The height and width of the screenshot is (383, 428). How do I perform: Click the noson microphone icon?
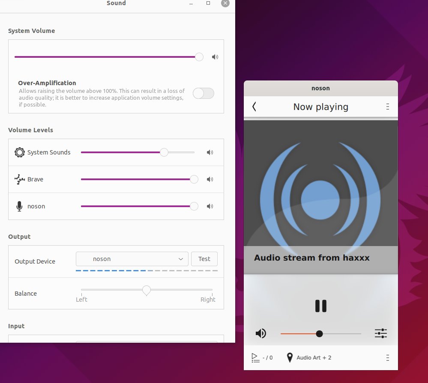coord(19,206)
